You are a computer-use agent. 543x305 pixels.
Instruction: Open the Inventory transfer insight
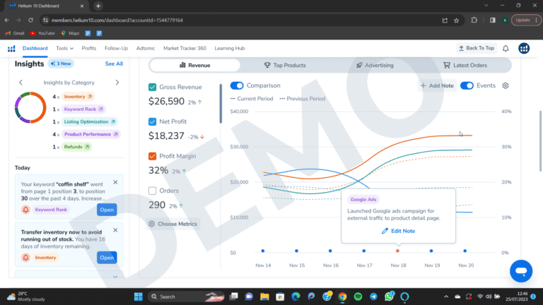107,257
